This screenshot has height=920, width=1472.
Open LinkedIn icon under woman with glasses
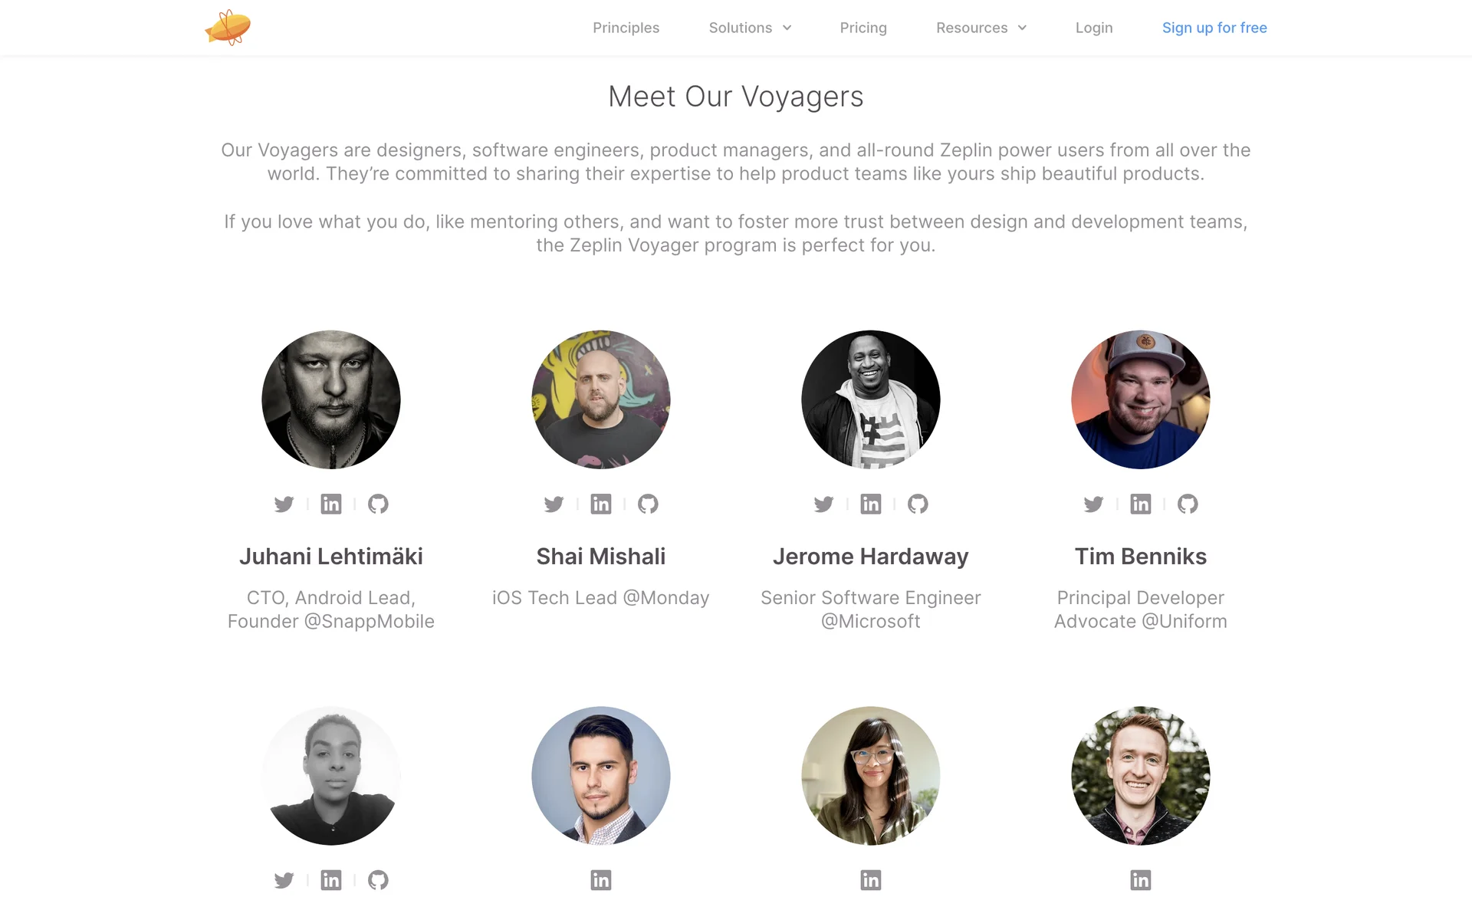click(871, 880)
